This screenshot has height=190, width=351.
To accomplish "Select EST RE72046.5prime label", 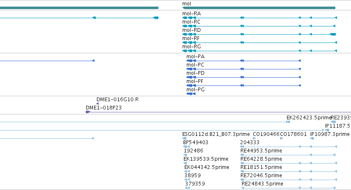I will pyautogui.click(x=261, y=176).
